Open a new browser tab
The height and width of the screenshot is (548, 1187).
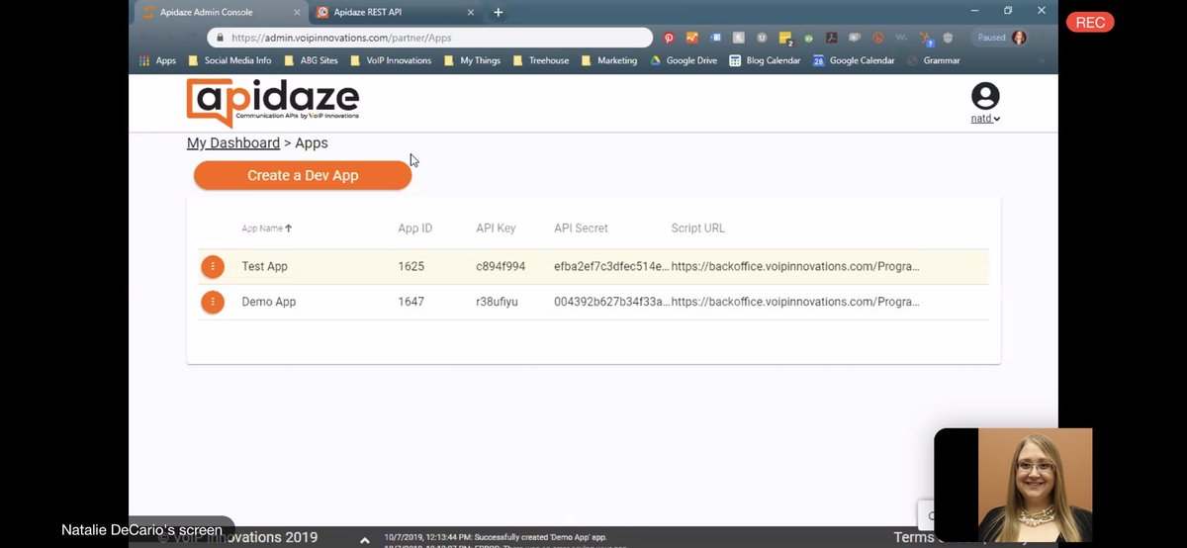point(499,12)
